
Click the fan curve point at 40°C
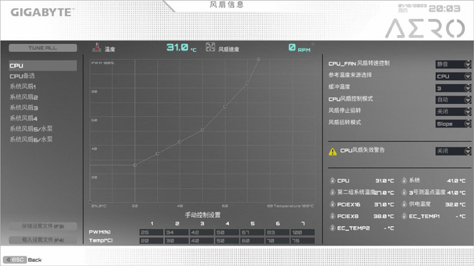click(180, 142)
